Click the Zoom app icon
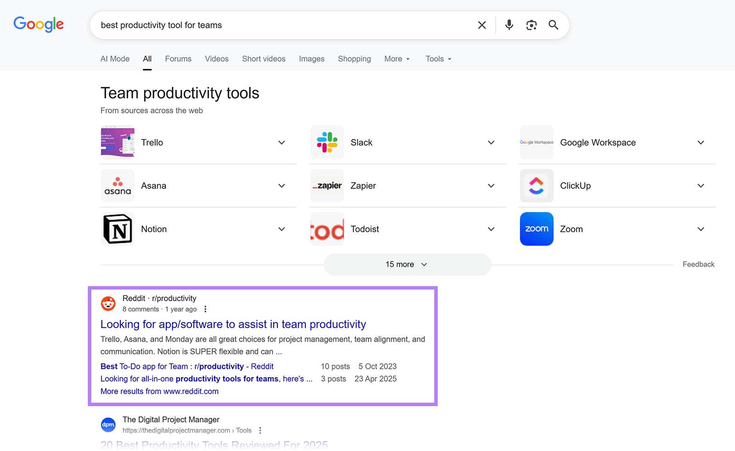The width and height of the screenshot is (735, 451). pos(536,229)
